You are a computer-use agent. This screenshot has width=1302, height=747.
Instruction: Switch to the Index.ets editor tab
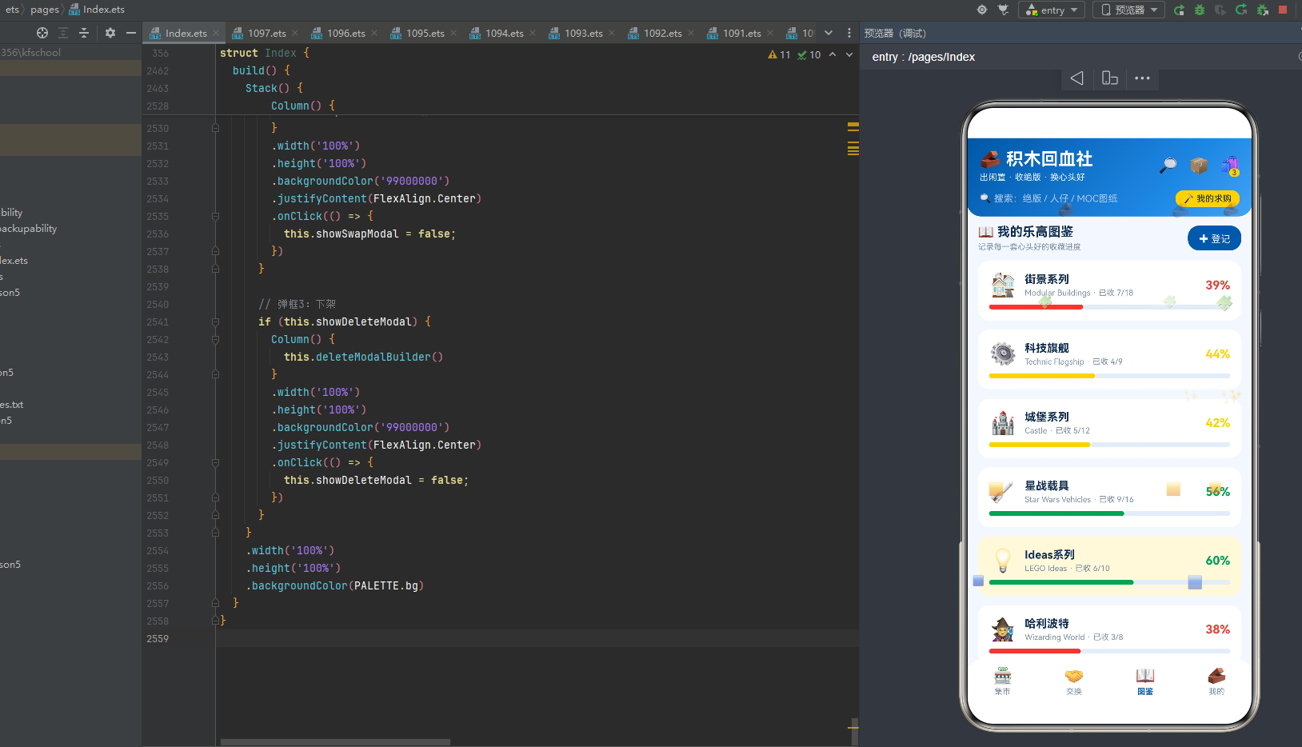(x=186, y=33)
